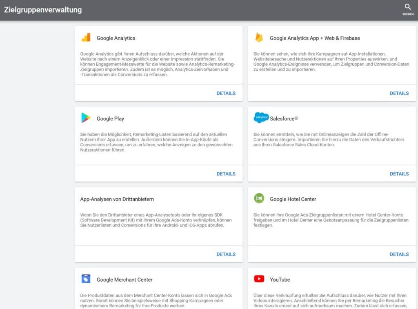Select the YouTube card title
The width and height of the screenshot is (418, 309).
(x=280, y=280)
